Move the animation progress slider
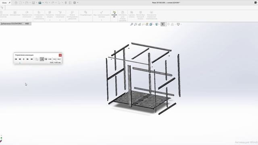The height and width of the screenshot is (145, 258). 20,63
